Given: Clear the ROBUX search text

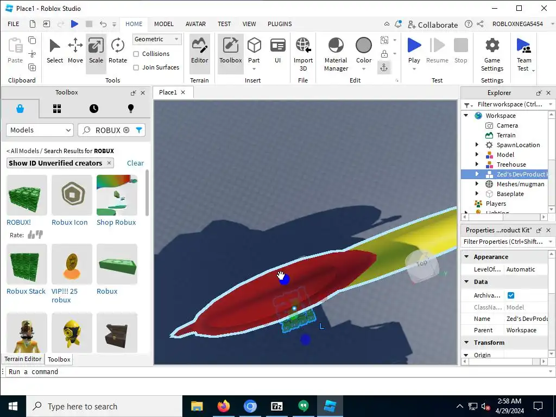Looking at the screenshot, I should (x=126, y=130).
